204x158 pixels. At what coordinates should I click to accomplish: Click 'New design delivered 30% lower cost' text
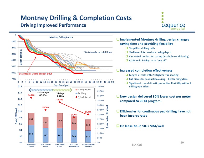click(x=155, y=99)
